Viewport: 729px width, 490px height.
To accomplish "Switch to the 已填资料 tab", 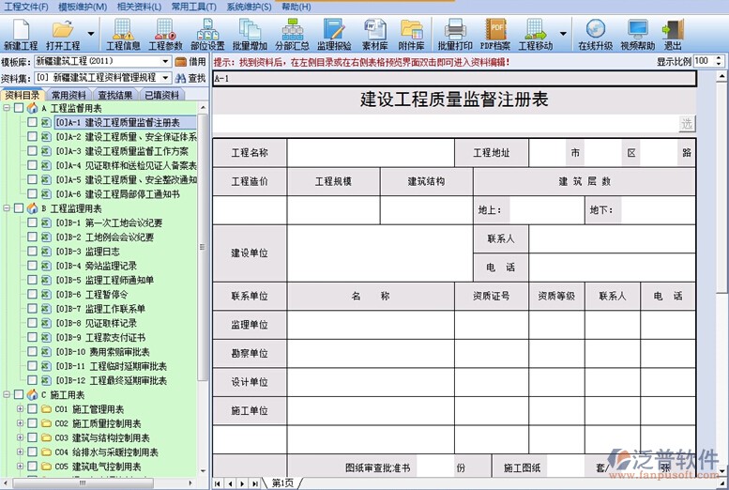I will click(162, 95).
